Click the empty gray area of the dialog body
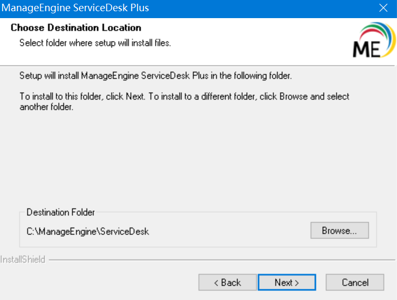Viewport: 397px width, 300px height. 197,160
